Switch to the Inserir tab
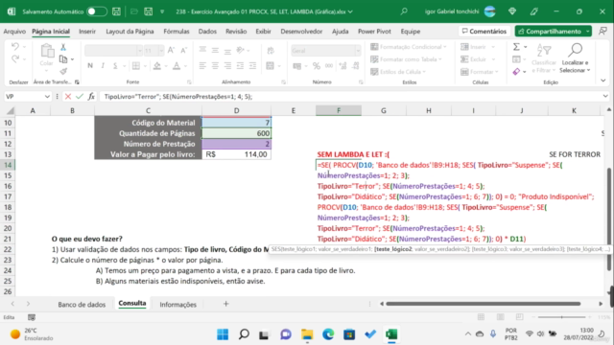The height and width of the screenshot is (345, 614). click(x=87, y=32)
